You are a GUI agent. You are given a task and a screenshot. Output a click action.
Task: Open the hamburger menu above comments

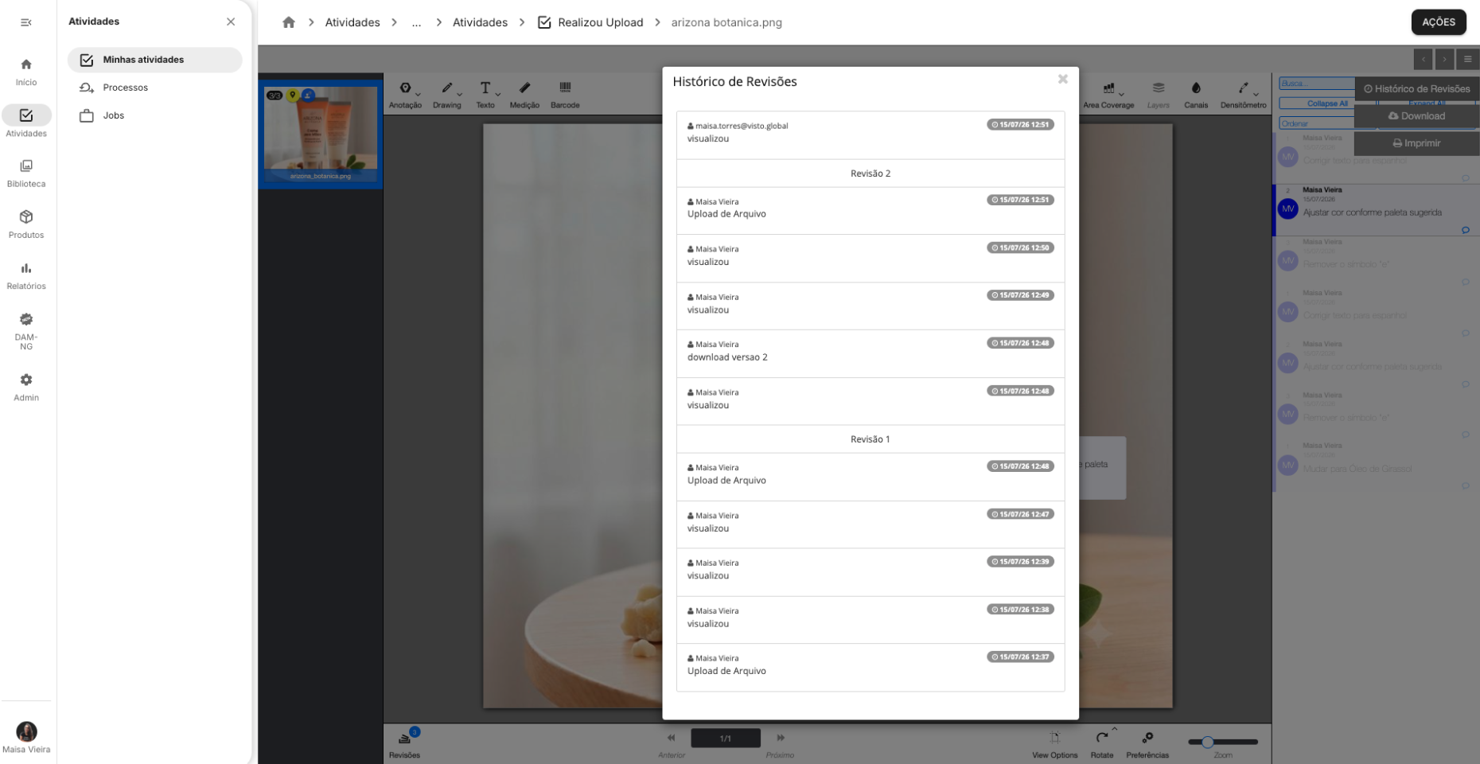point(1468,59)
